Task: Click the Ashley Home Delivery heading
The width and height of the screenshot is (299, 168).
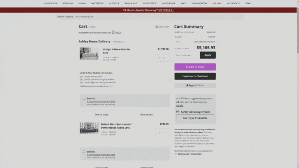Action: 95,41
